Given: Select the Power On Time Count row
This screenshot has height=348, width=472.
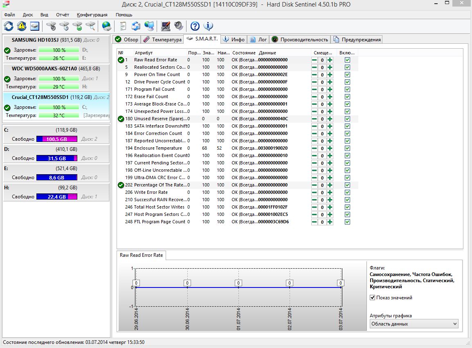Looking at the screenshot, I should pyautogui.click(x=237, y=75).
